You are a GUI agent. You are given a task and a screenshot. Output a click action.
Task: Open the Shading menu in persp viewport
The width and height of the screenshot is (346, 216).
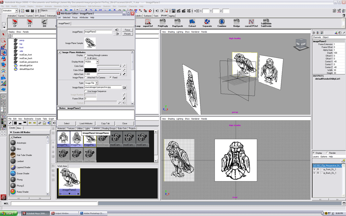171,32
